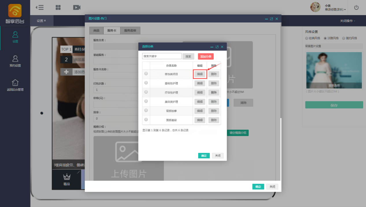Confirm with 确定 in 选择分类 dialog
This screenshot has width=366, height=207.
click(204, 156)
